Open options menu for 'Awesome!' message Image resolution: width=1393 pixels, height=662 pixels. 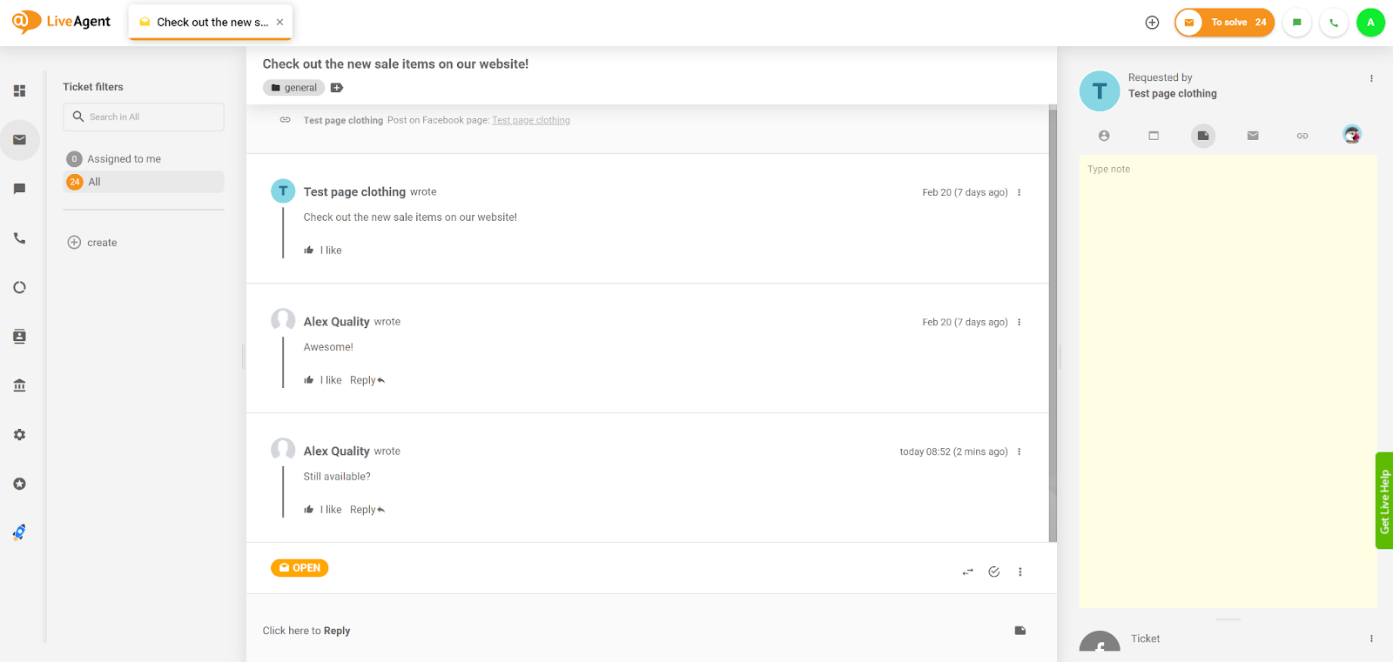(x=1020, y=323)
